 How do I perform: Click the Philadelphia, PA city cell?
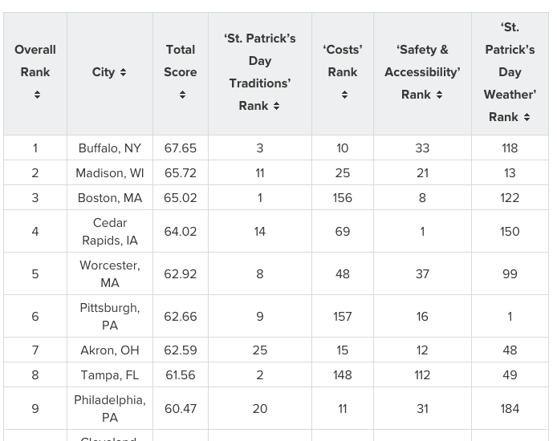tap(110, 409)
